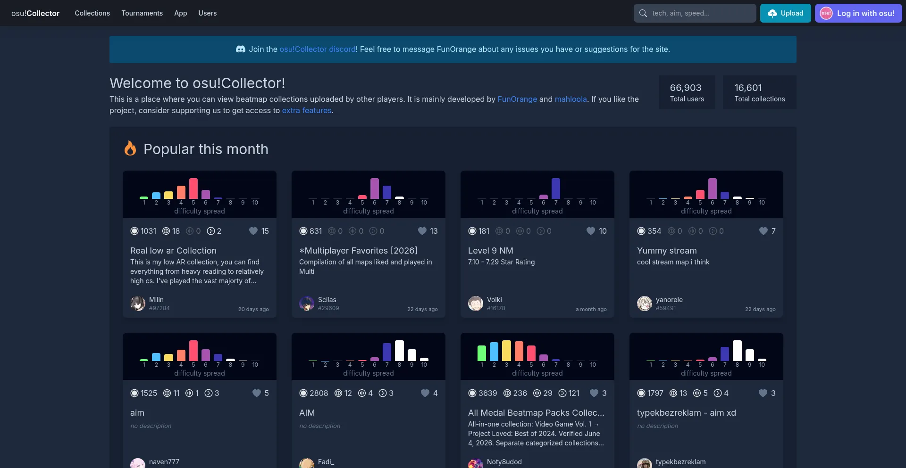906x468 pixels.
Task: Click osu mode icon showing 3639
Action: pos(472,393)
